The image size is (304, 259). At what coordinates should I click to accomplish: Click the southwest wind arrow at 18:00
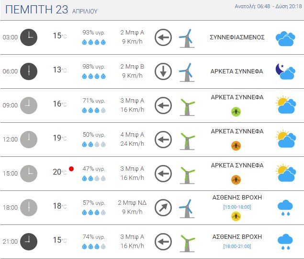tap(163, 208)
